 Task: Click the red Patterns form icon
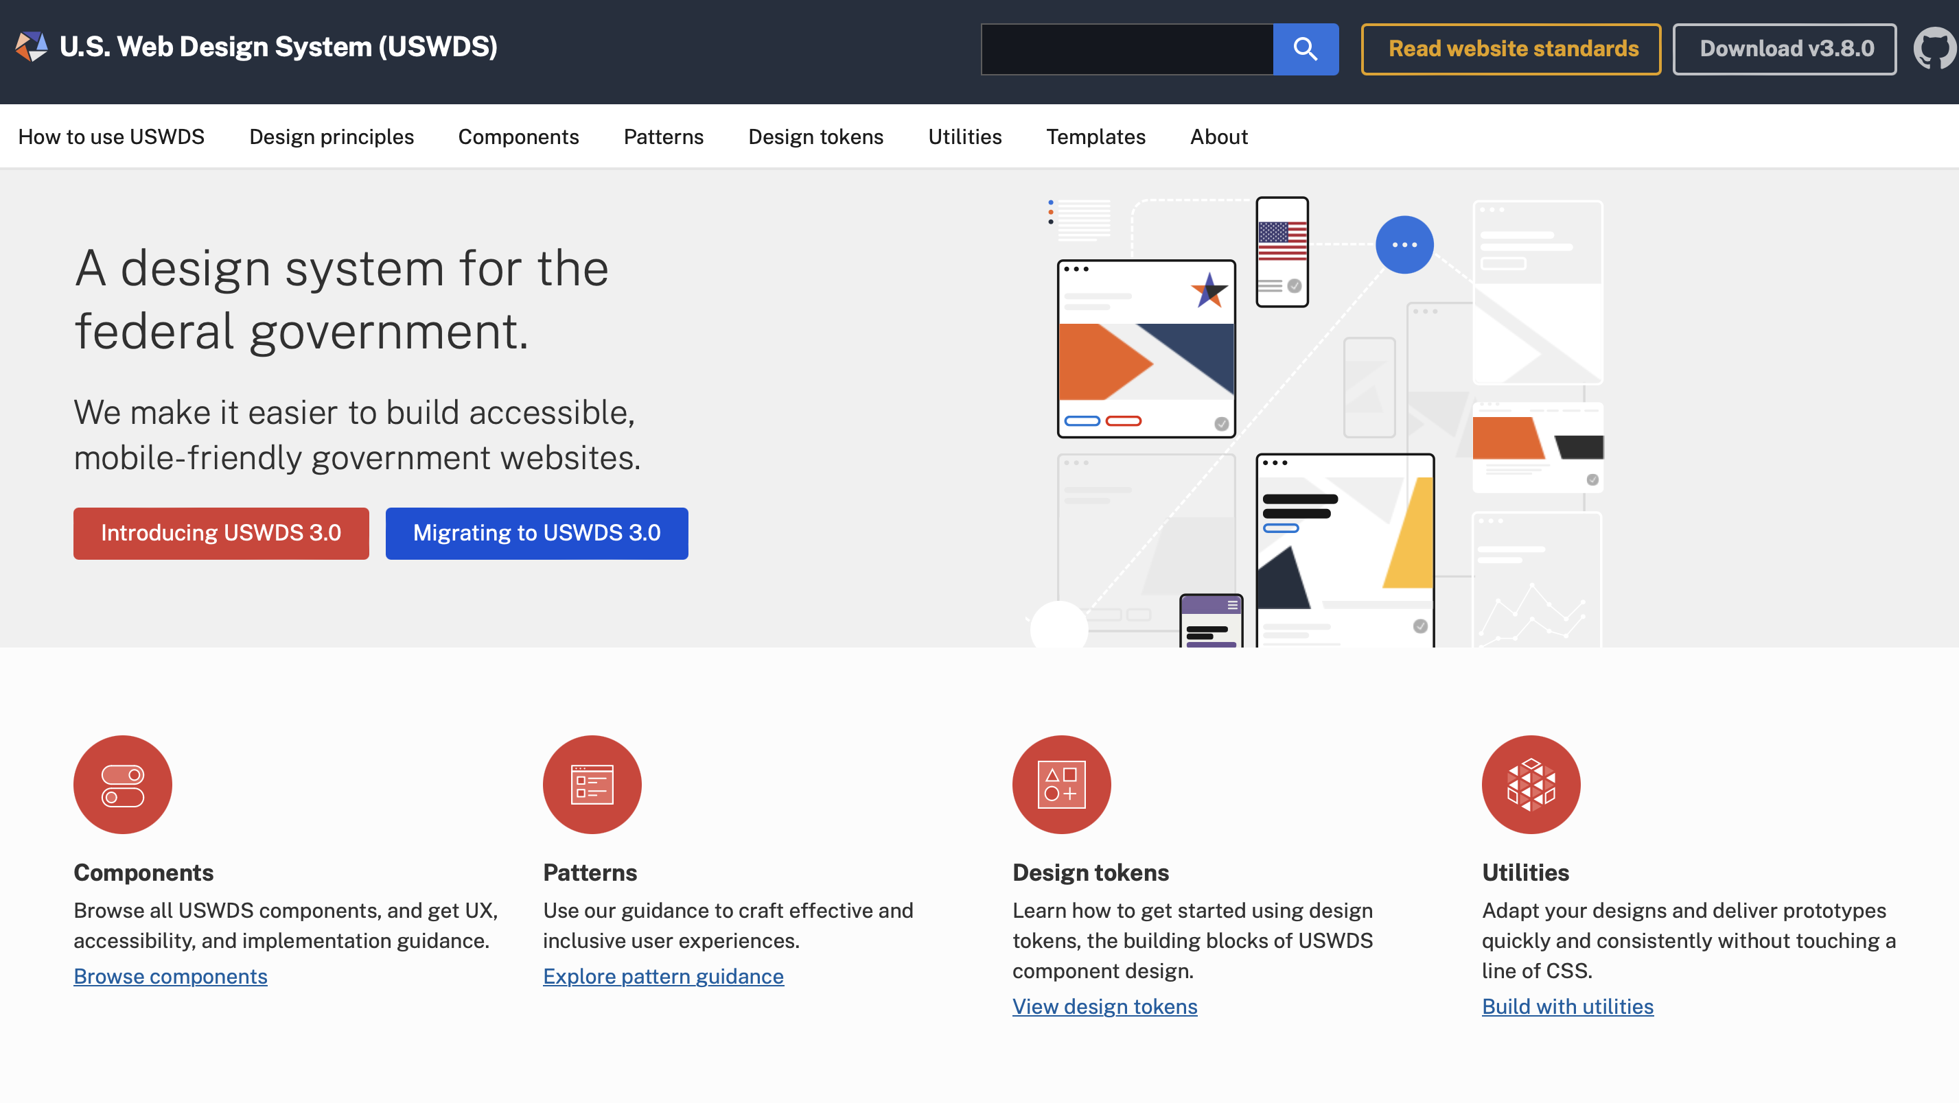coord(592,785)
